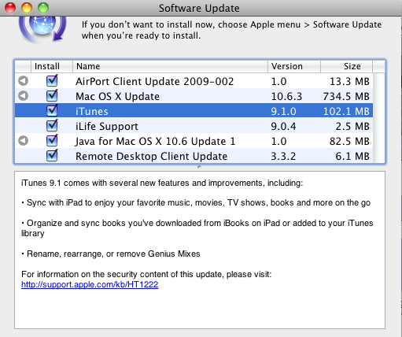402x337 pixels.
Task: Click the restart-required icon beside AirPort Client Update
Action: [x=24, y=81]
